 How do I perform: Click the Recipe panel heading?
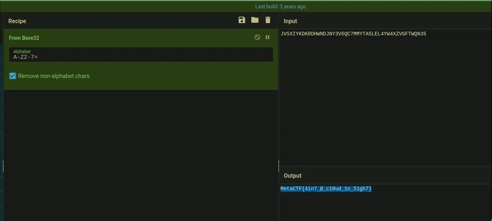[x=17, y=21]
